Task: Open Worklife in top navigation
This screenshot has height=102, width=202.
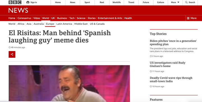Action: pyautogui.click(x=117, y=2)
